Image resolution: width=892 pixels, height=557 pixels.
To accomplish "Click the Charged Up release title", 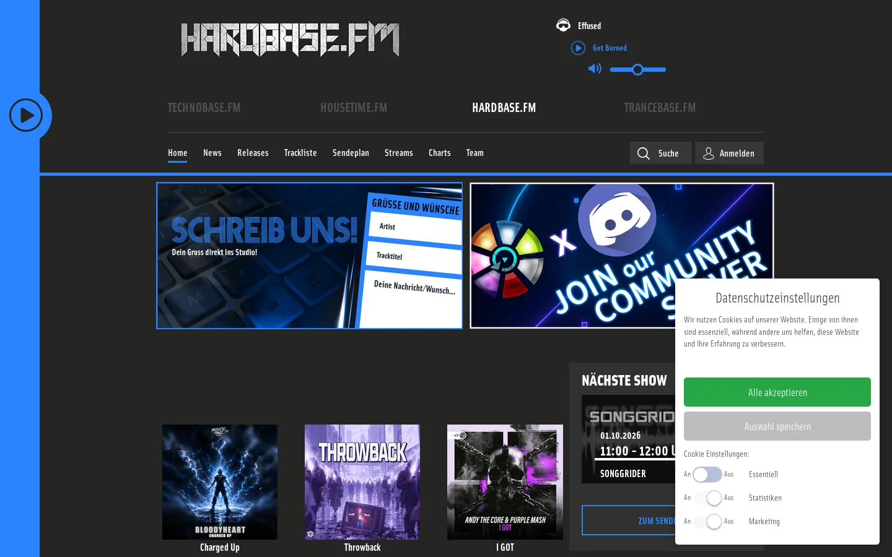I will [220, 547].
